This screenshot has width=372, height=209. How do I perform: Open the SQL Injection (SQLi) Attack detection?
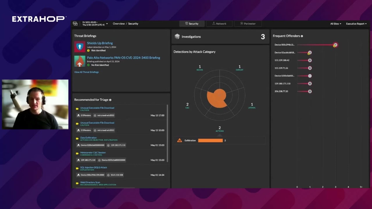(x=94, y=167)
